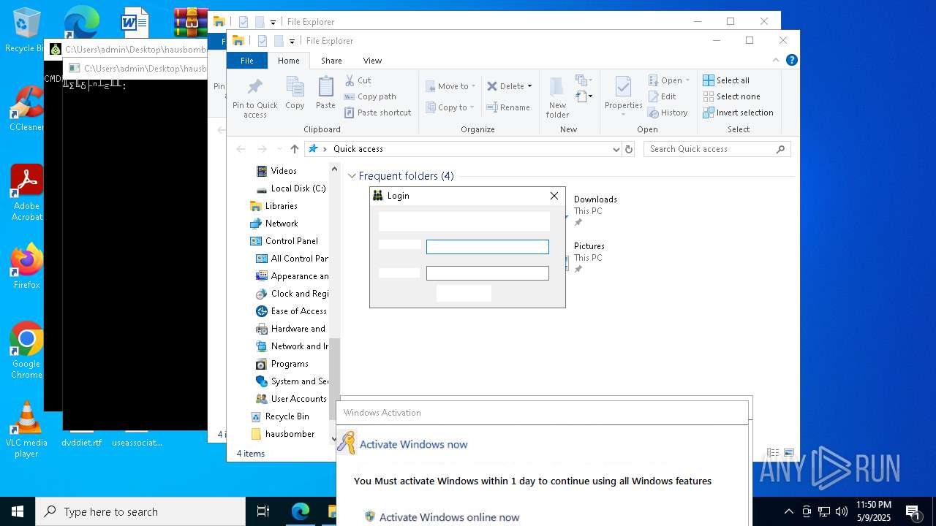Open Firefox desktop shortcut
This screenshot has height=526, width=936.
click(x=26, y=267)
